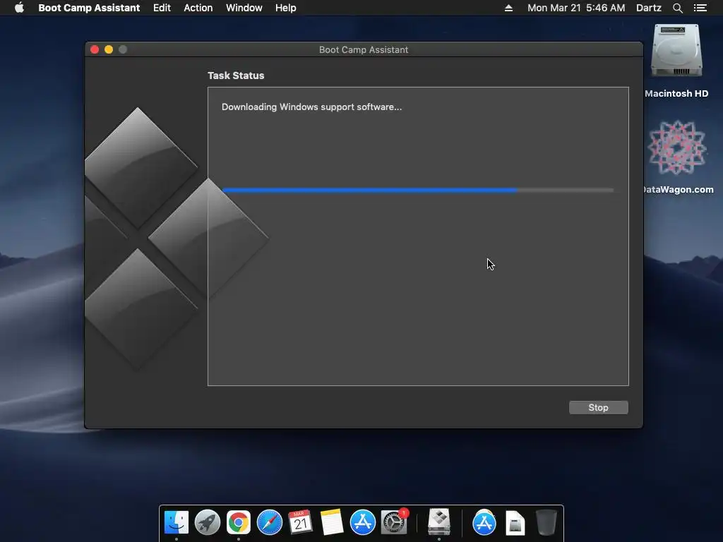Screen dimensions: 723x542
Task: Open the date and time clock
Action: pos(576,8)
